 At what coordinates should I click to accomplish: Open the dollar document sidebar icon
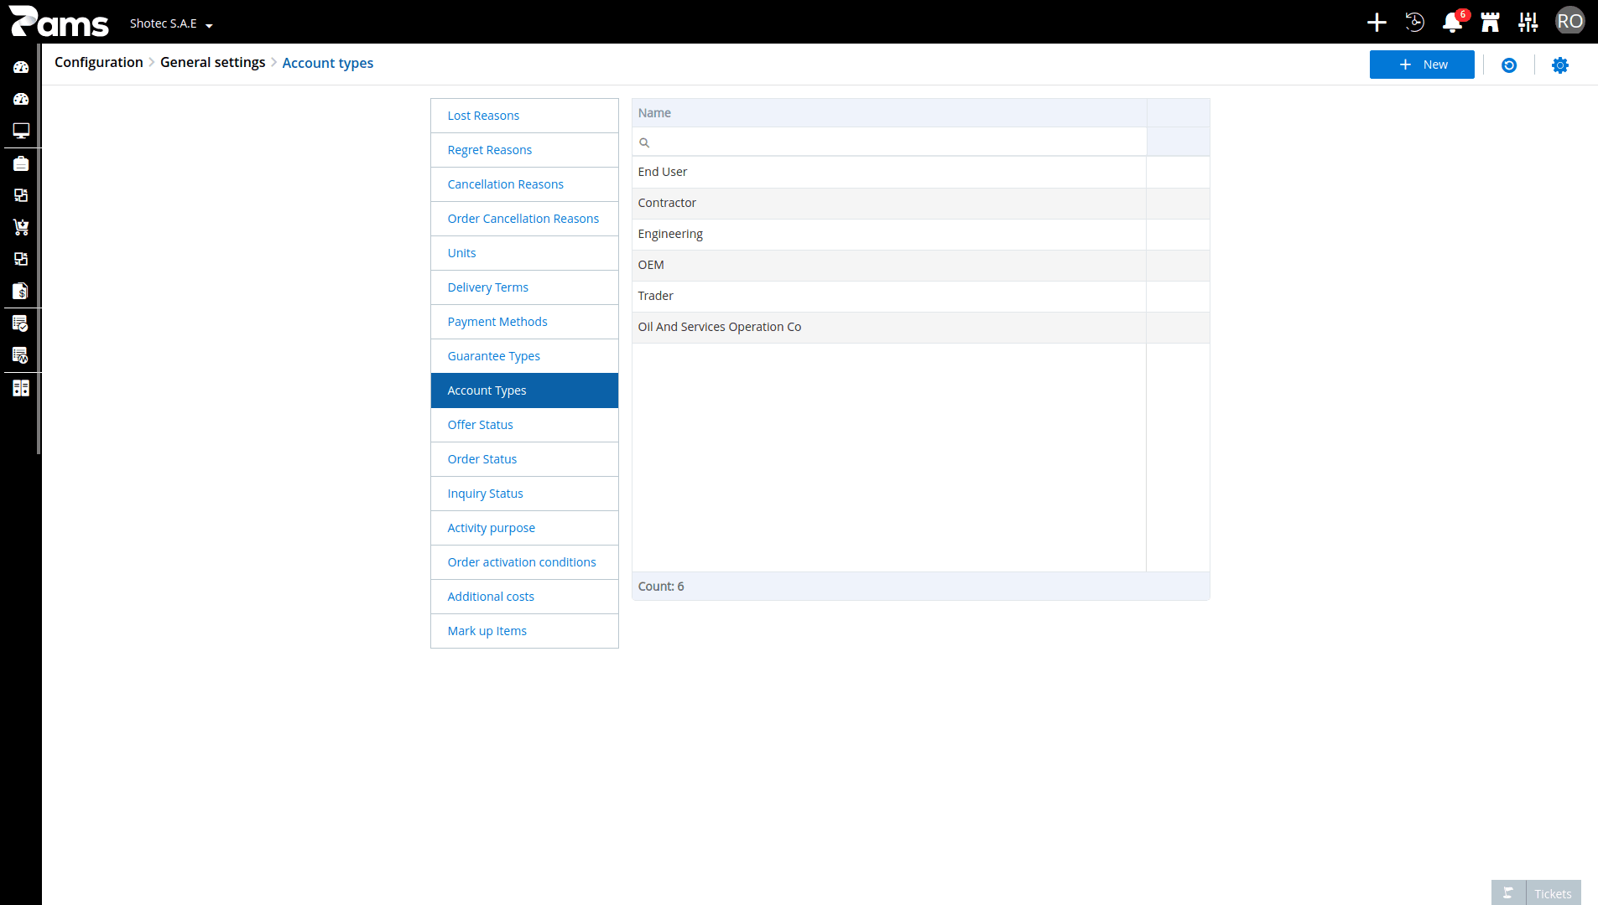[x=21, y=291]
